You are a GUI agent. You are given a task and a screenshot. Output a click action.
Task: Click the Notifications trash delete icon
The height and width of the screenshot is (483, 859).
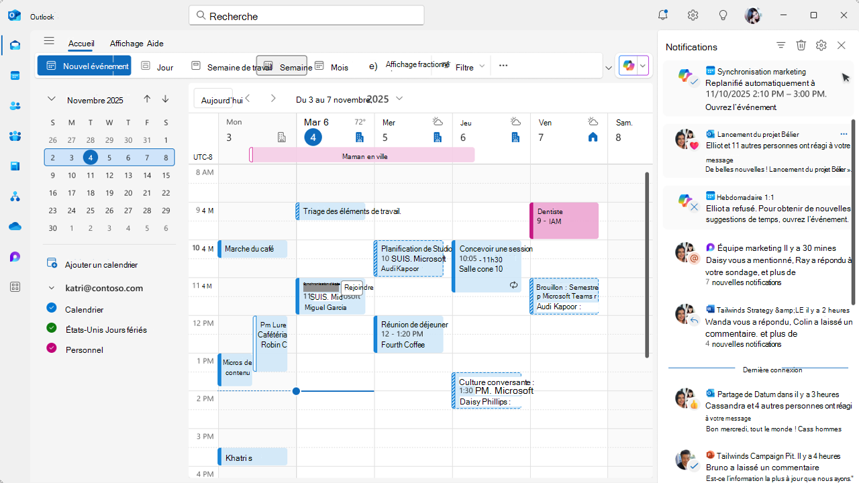pos(801,45)
